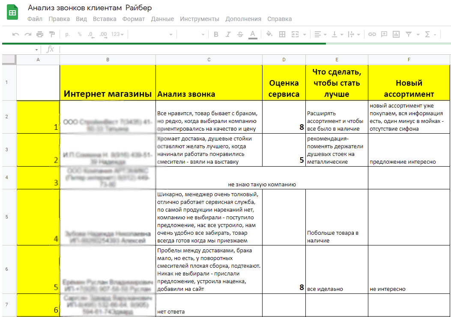Open the fill color picker
This screenshot has height=317, width=451.
point(269,34)
